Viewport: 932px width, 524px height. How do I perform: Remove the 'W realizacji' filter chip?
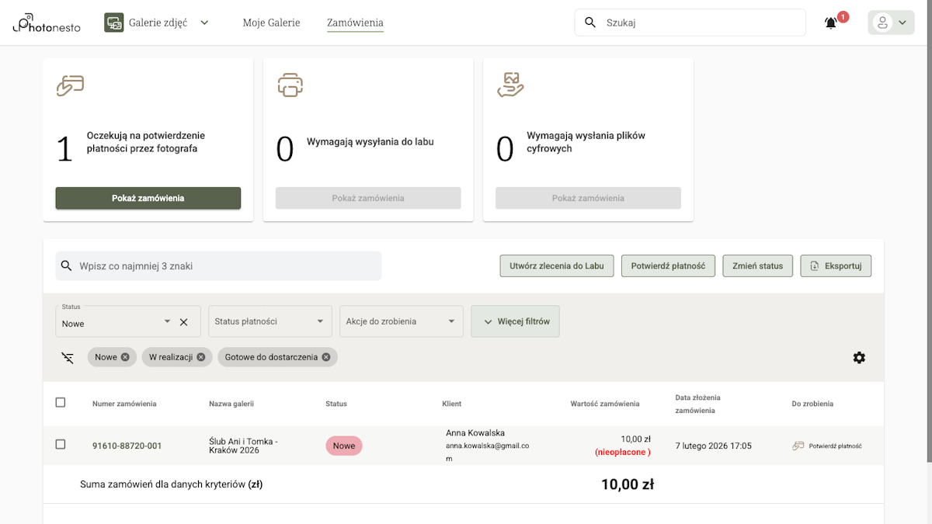click(201, 357)
